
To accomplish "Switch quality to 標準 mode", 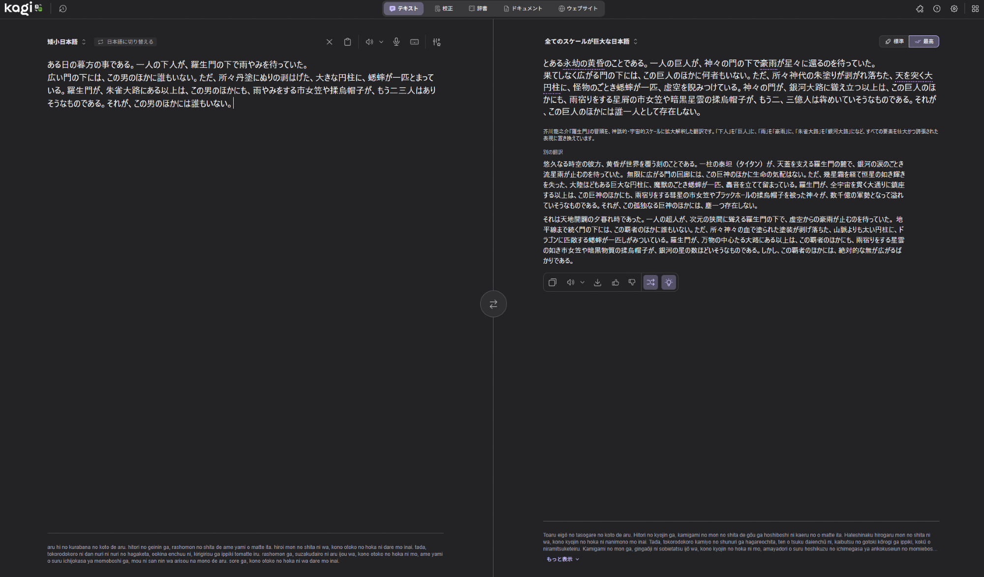I will point(894,41).
